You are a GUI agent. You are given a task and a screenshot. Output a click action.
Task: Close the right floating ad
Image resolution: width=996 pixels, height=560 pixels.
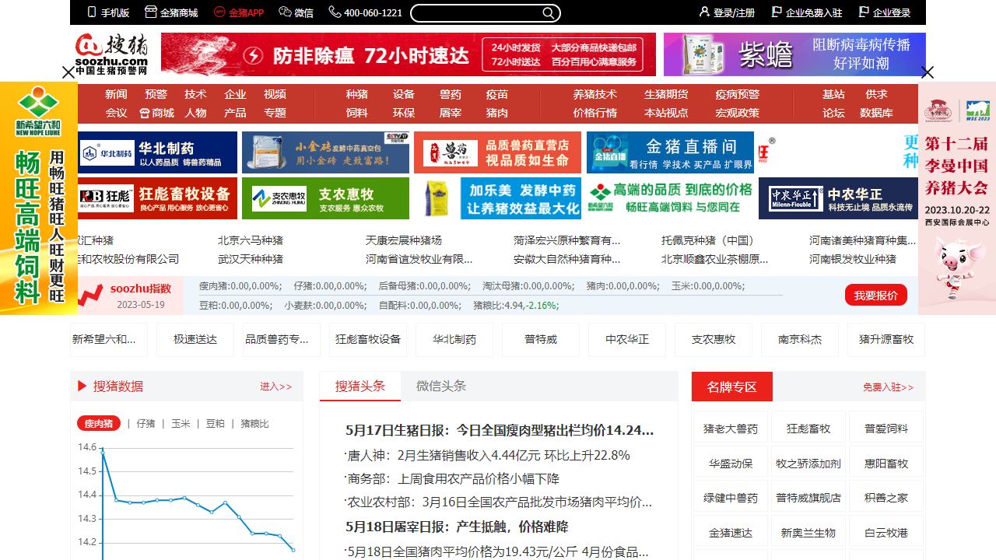pyautogui.click(x=928, y=72)
